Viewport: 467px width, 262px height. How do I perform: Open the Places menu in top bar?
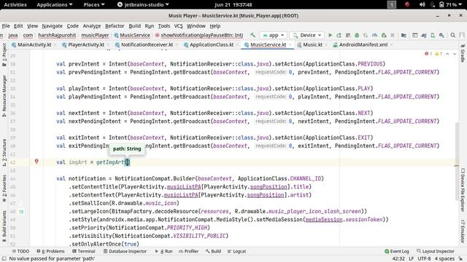94,4
